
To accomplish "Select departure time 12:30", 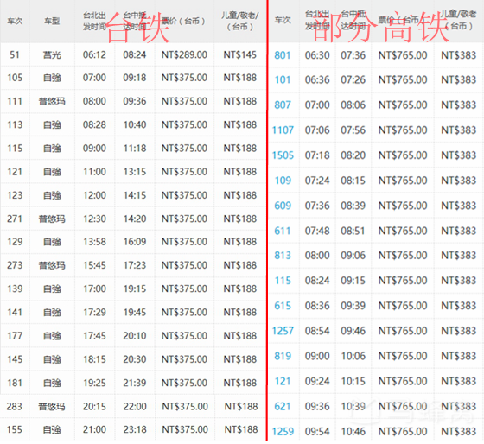I will pos(94,219).
